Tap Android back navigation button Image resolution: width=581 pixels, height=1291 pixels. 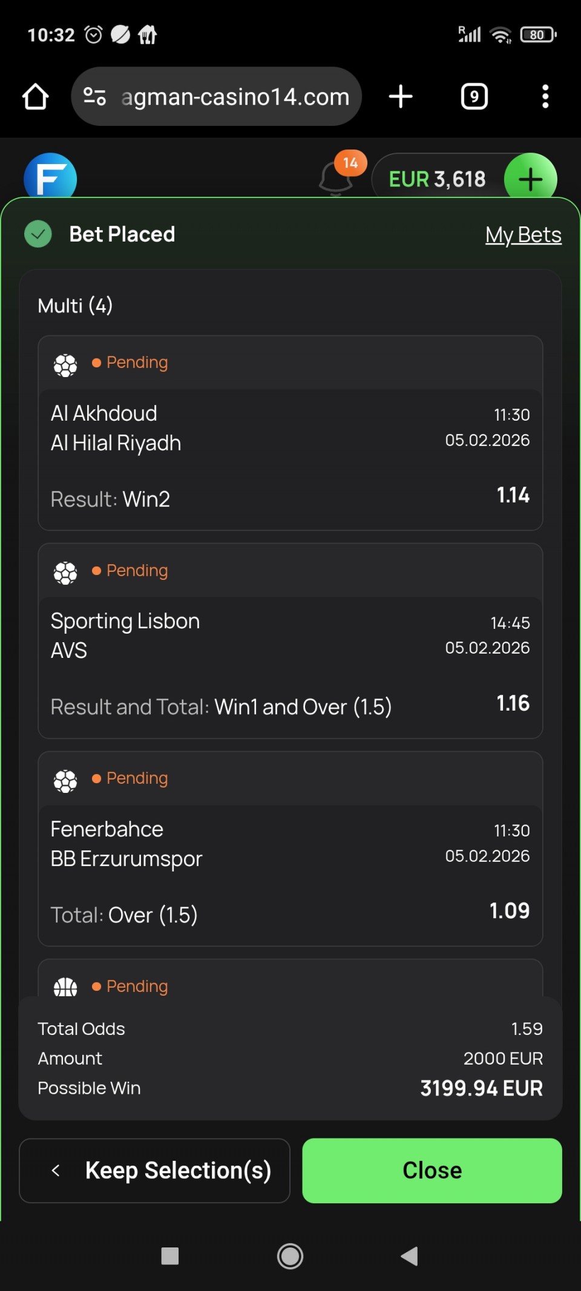(x=410, y=1256)
